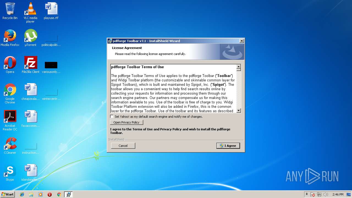This screenshot has width=352, height=198.
Task: Open Opera from the taskbar
Action: (x=50, y=194)
